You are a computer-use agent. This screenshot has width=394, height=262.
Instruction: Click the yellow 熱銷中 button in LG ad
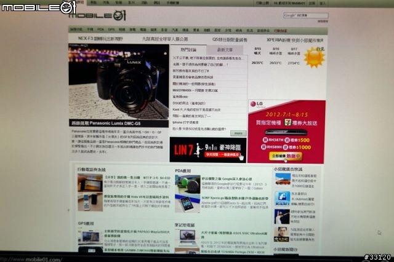tap(286, 156)
